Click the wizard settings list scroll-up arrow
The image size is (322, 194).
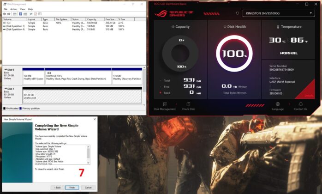click(88, 147)
